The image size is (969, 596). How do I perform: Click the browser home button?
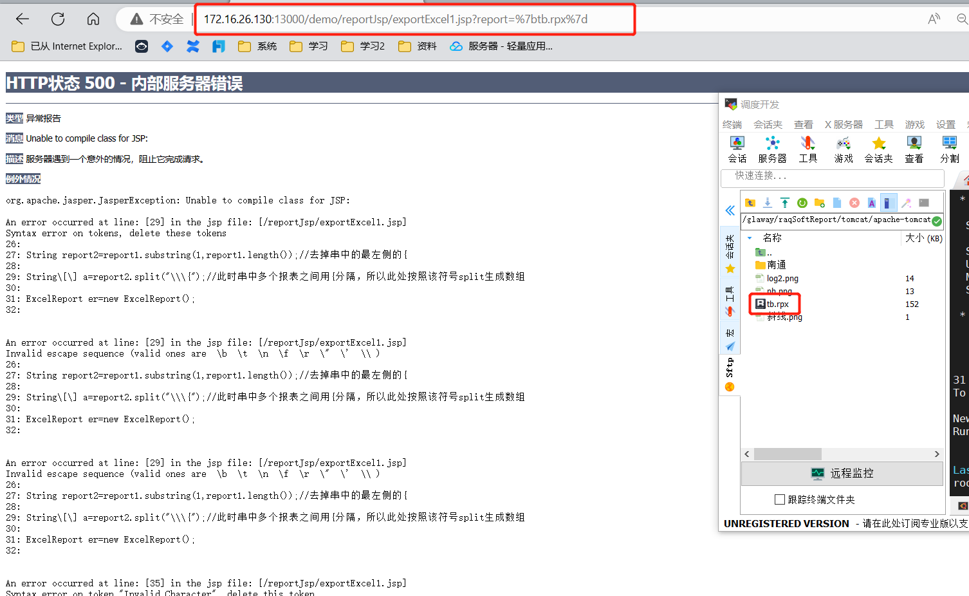coord(93,19)
